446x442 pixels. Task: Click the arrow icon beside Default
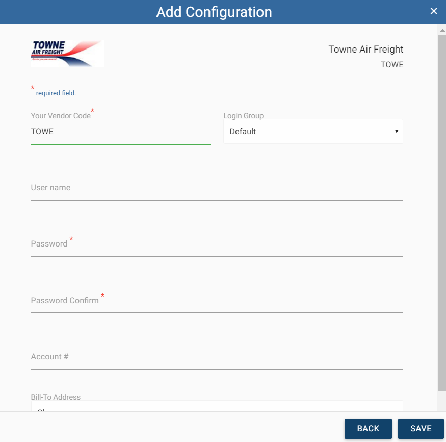(397, 131)
